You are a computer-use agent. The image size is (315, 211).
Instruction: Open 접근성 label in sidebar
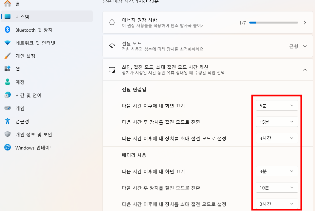pos(22,121)
